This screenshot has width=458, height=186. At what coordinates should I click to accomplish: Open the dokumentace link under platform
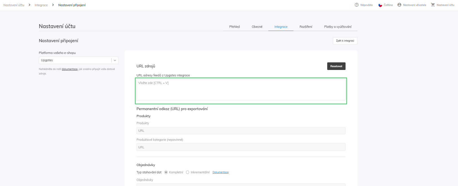click(70, 69)
